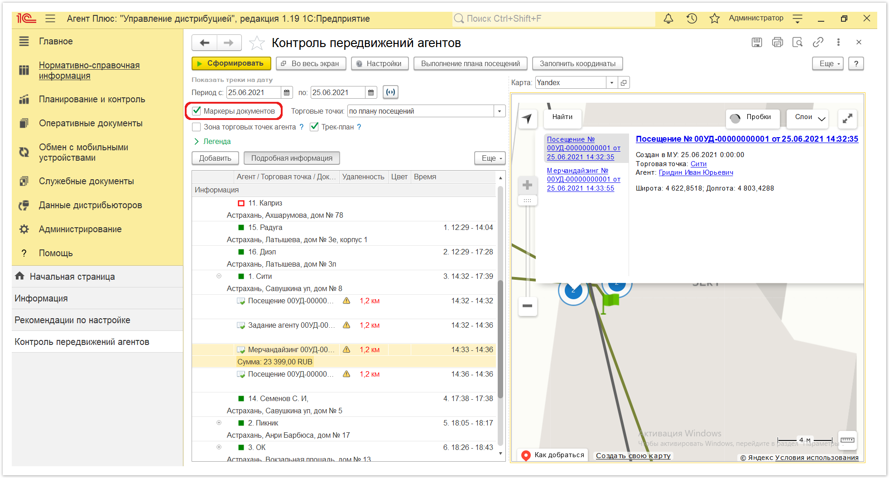Go back with the left arrow
This screenshot has height=478, width=889.
(x=205, y=43)
